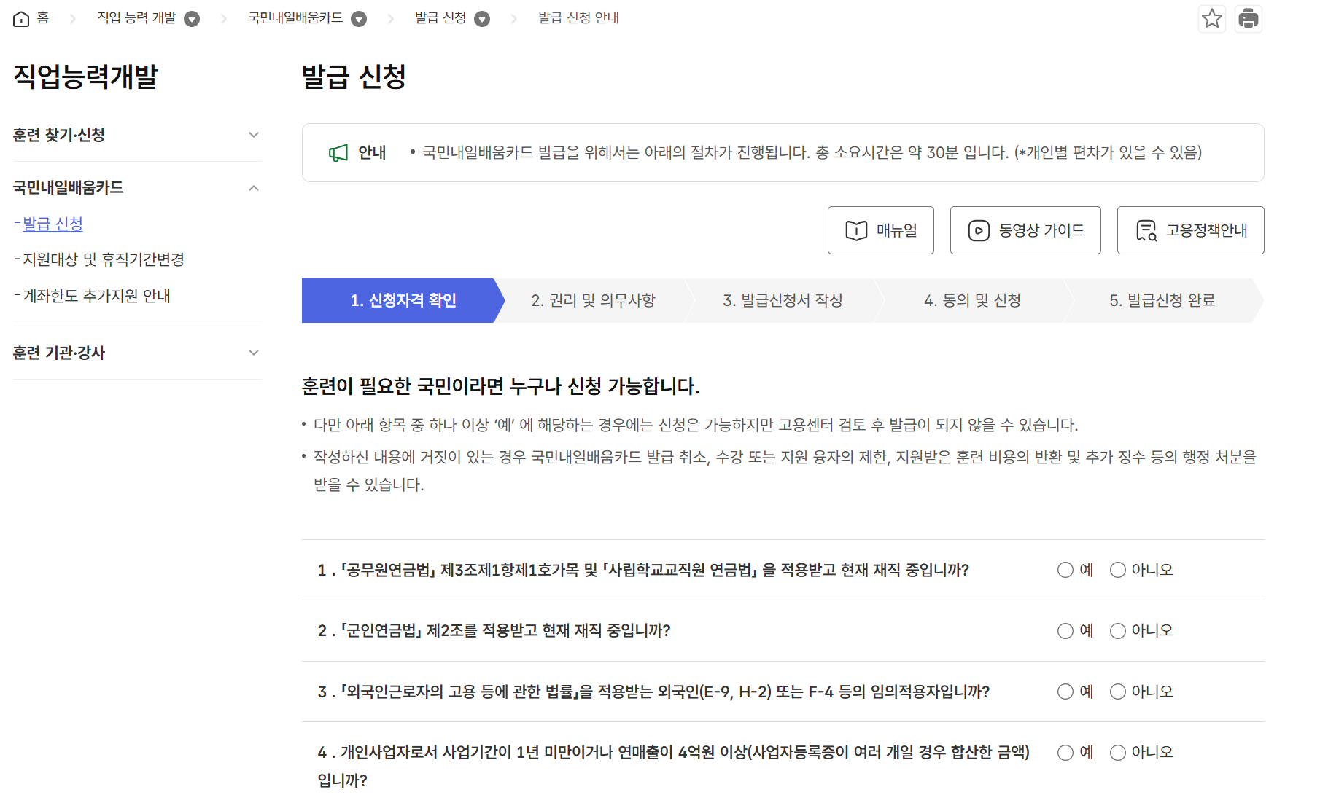Click 국민내일배움카드 breadcrumb text
Image resolution: width=1320 pixels, height=803 pixels.
[295, 18]
